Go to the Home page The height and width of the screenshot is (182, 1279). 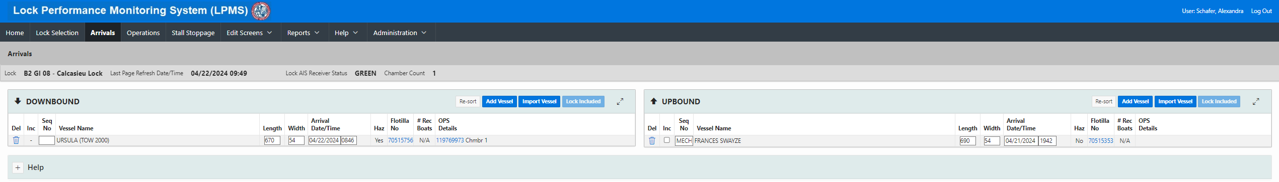tap(15, 33)
